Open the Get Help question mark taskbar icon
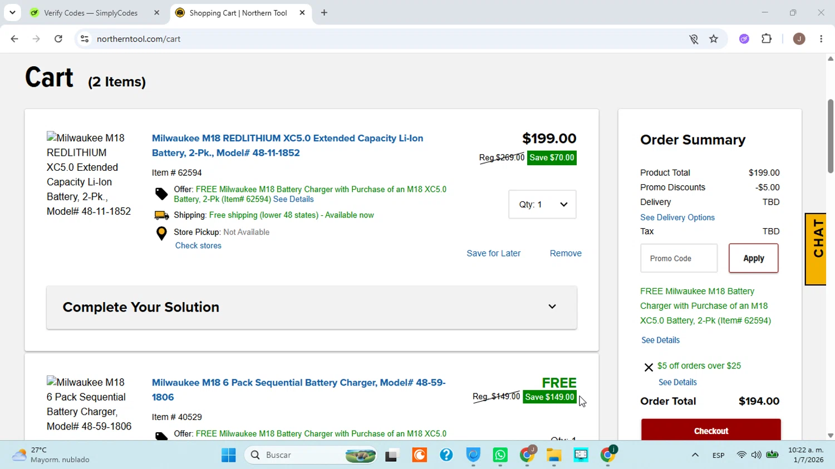The image size is (835, 469). (446, 455)
